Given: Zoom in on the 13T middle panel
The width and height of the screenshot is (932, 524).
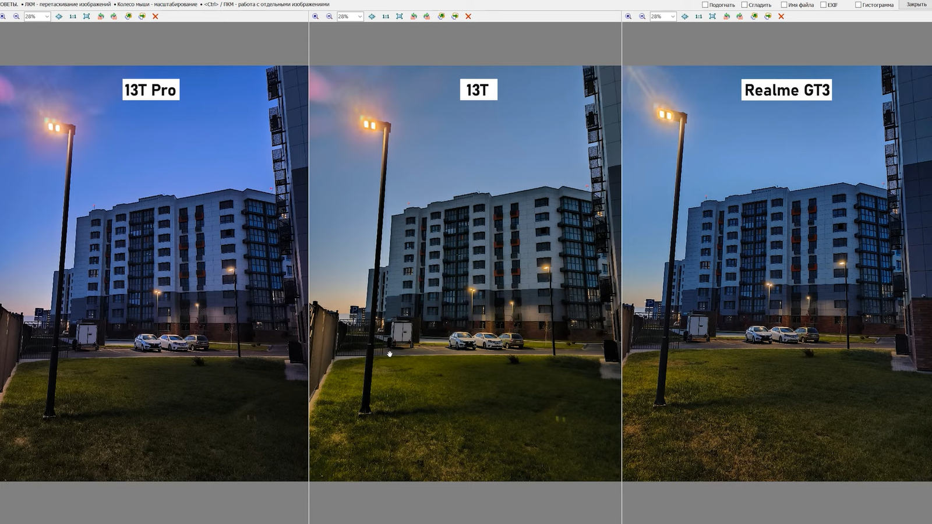Looking at the screenshot, I should [x=315, y=16].
